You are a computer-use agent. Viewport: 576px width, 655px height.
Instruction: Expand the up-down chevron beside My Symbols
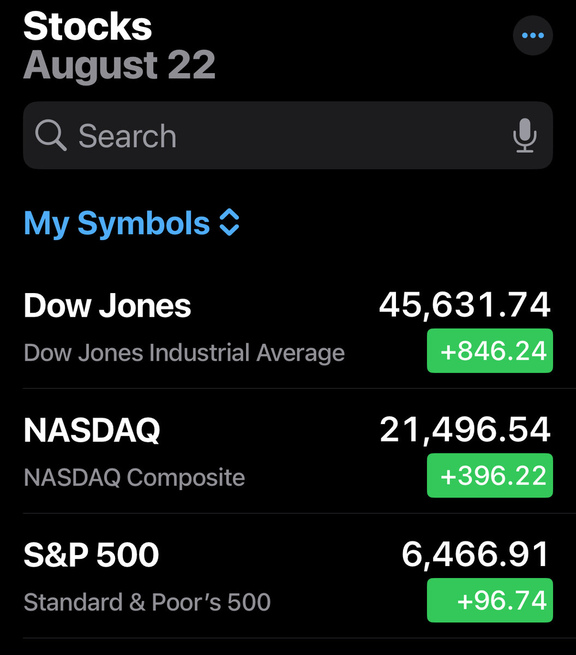coord(229,223)
